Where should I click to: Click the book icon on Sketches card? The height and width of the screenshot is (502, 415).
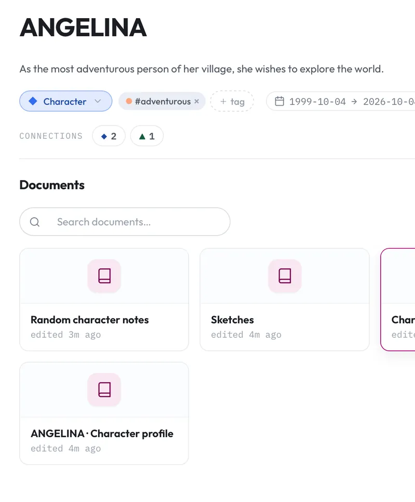pos(285,276)
